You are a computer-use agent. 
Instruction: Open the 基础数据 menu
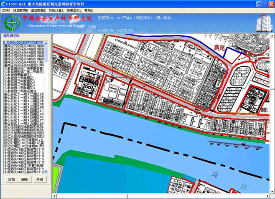click(38, 10)
